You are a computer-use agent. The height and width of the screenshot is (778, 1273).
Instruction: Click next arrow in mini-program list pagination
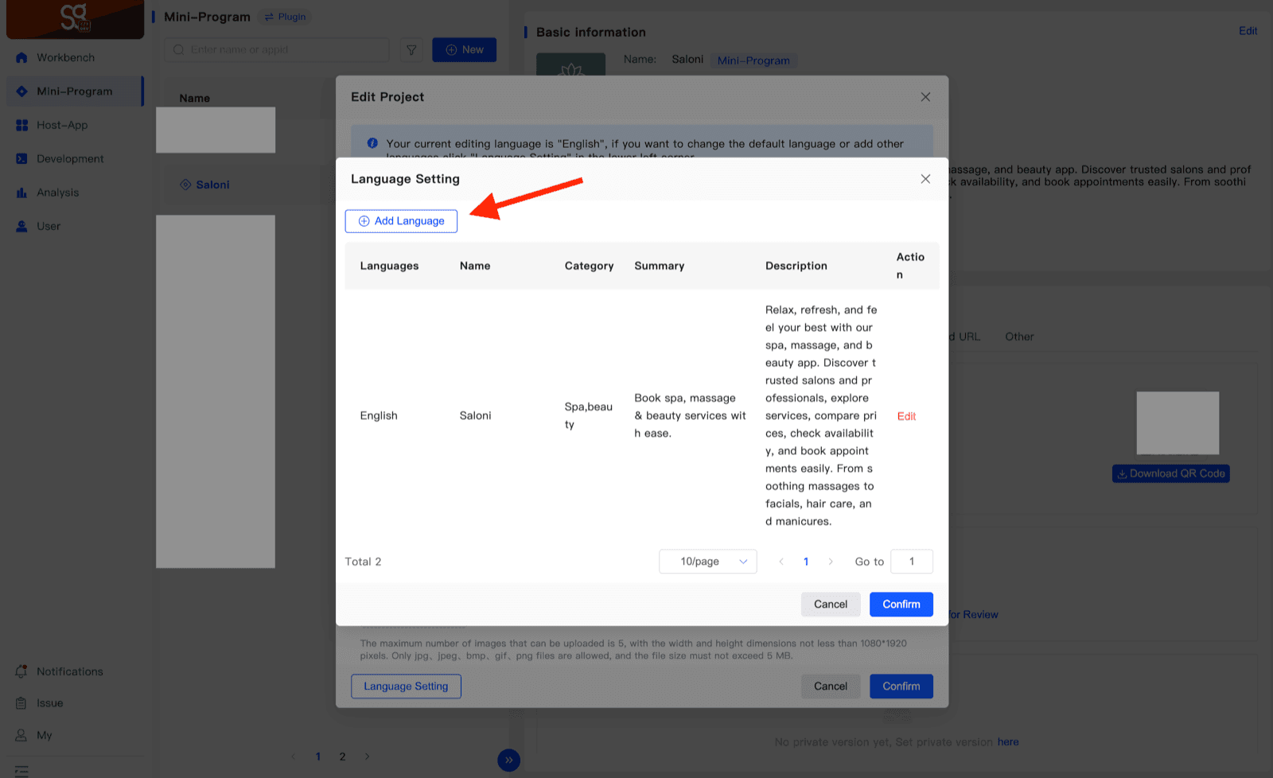click(x=367, y=757)
